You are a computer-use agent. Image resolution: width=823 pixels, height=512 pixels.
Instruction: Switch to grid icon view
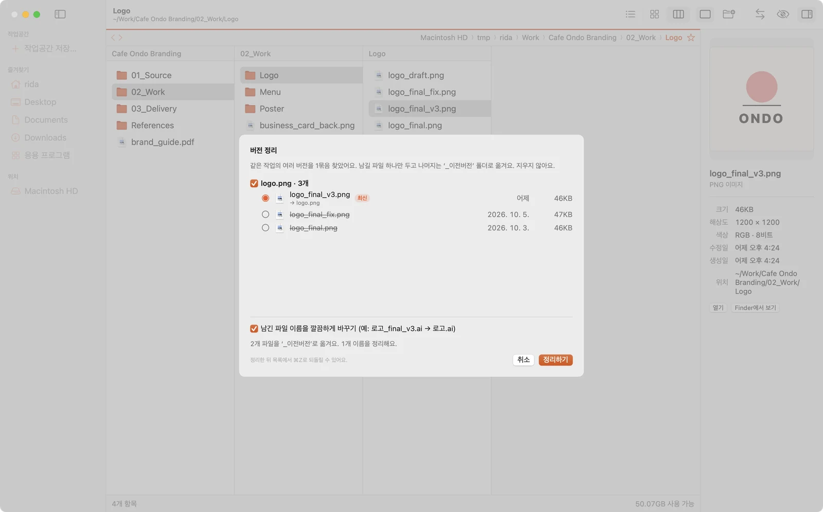(x=654, y=14)
